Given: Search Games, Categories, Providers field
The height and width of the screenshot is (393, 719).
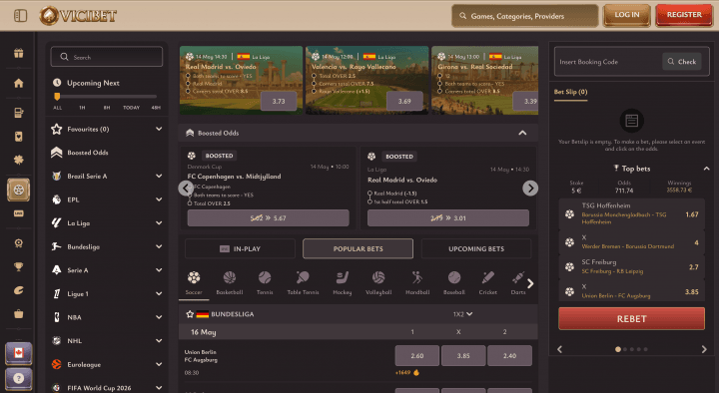Looking at the screenshot, I should click(x=525, y=16).
